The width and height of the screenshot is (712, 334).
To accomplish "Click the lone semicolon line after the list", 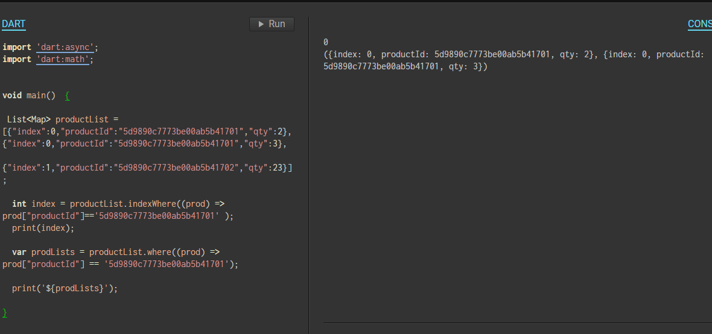I will click(x=5, y=180).
